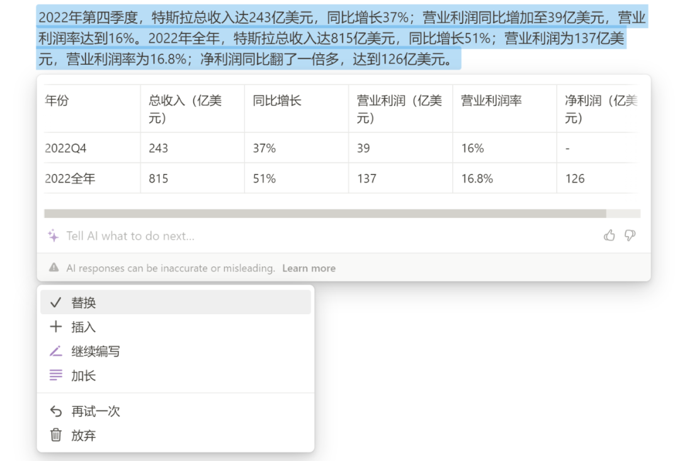The height and width of the screenshot is (461, 680).
Task: Select 加长 to make text longer
Action: [176, 375]
